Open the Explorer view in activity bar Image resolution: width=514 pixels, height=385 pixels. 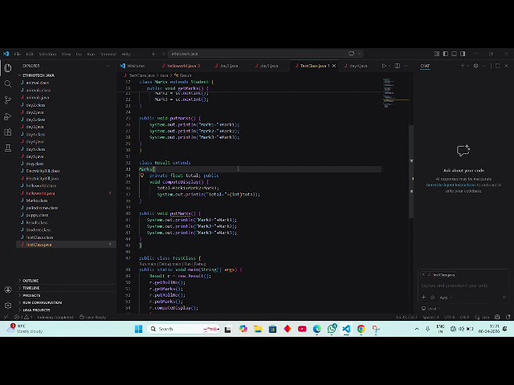pos(8,68)
